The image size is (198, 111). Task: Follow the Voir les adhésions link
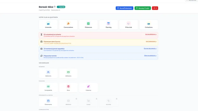(x=151, y=34)
